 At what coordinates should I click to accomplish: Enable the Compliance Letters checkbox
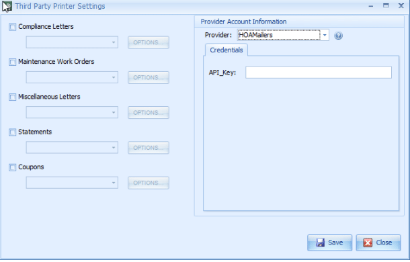(12, 27)
